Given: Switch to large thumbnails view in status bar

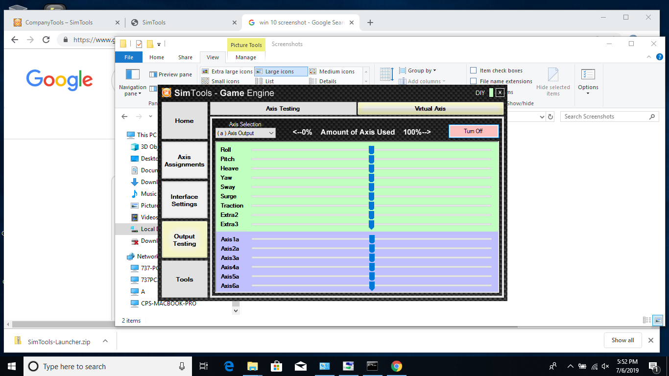Looking at the screenshot, I should [x=658, y=320].
